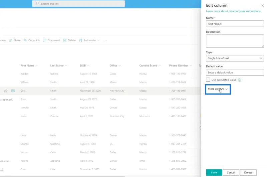The height and width of the screenshot is (177, 267).
Task: Click the Default value input field
Action: click(x=235, y=72)
